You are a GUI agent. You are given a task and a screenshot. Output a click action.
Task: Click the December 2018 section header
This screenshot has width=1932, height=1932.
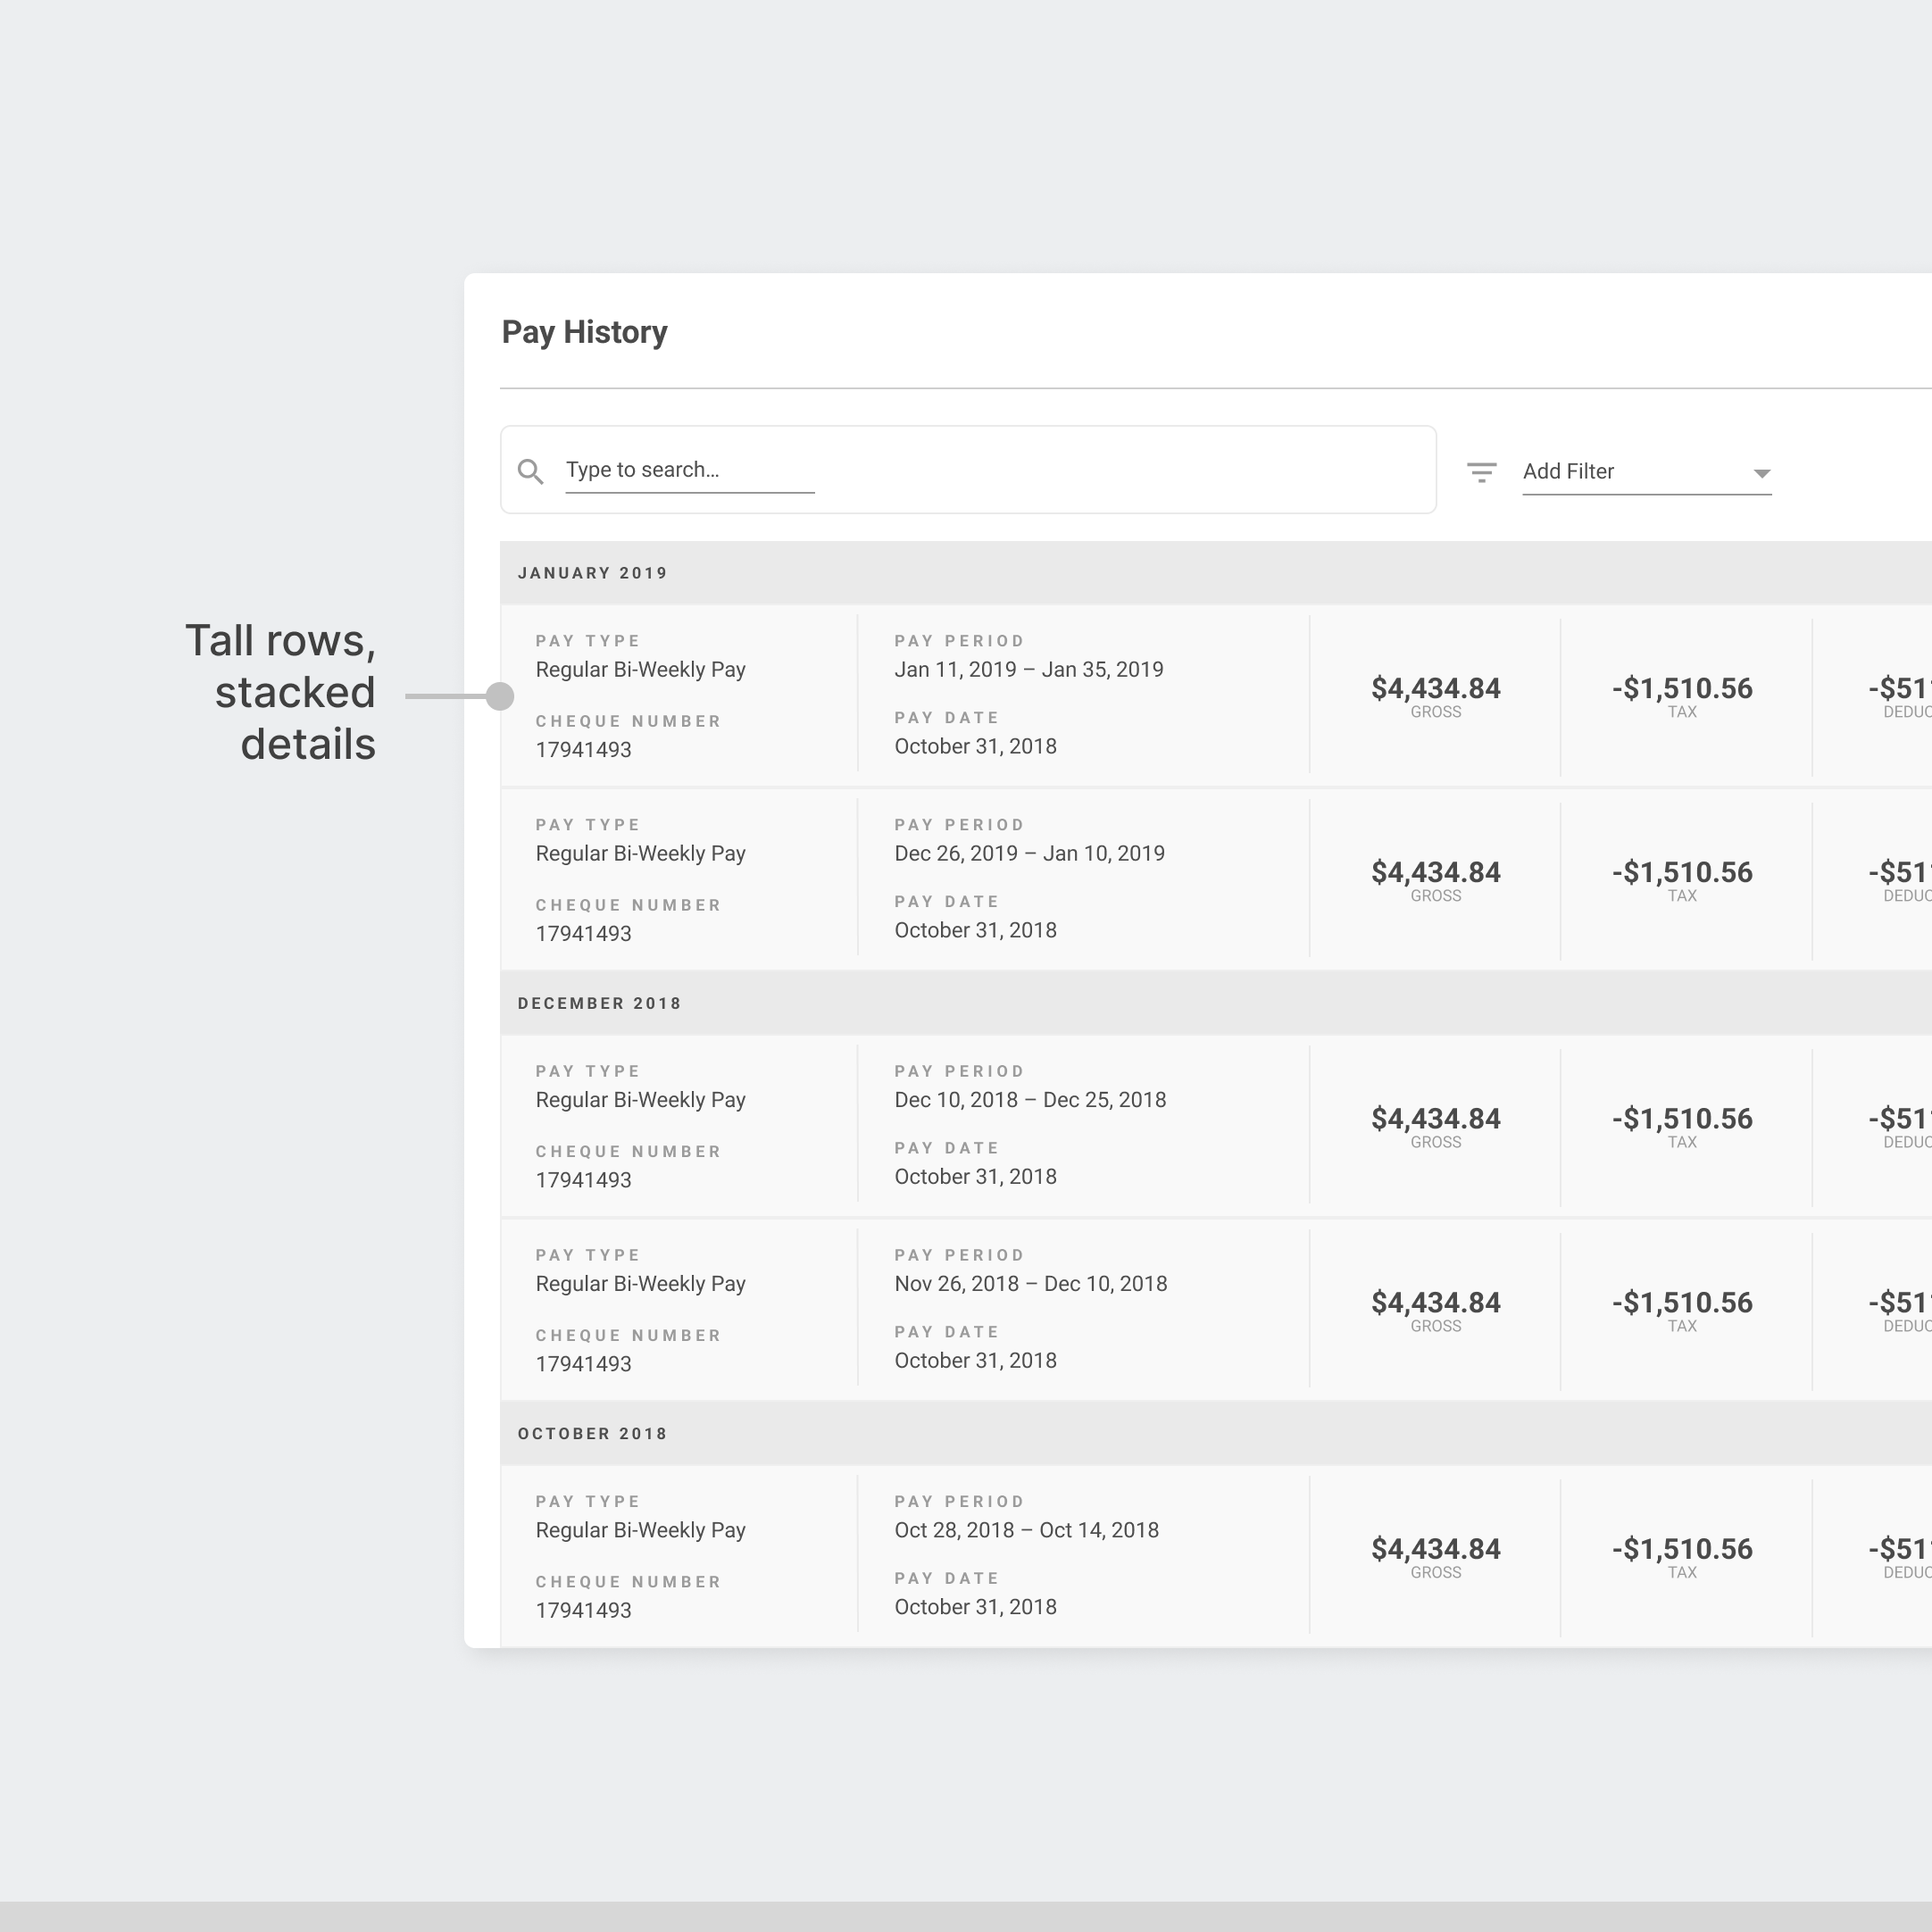click(x=599, y=1003)
